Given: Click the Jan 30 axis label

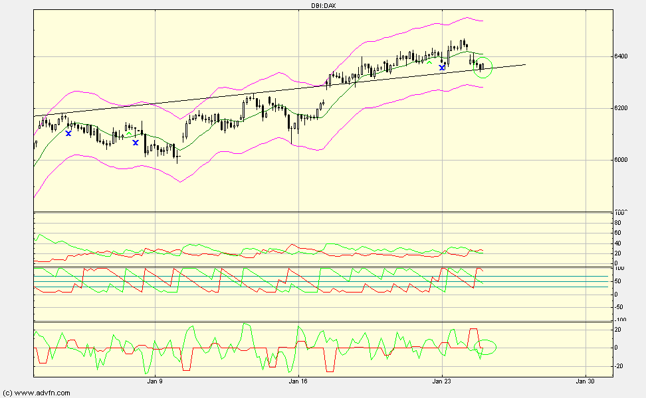Looking at the screenshot, I should (585, 382).
